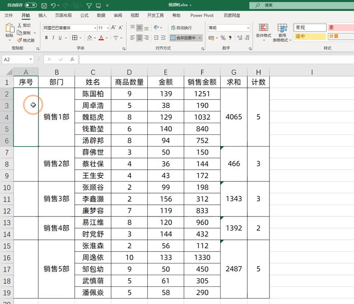Viewport: 354px width, 304px height.
Task: Apply the Neutral cell style (适中)
Action: (x=310, y=36)
